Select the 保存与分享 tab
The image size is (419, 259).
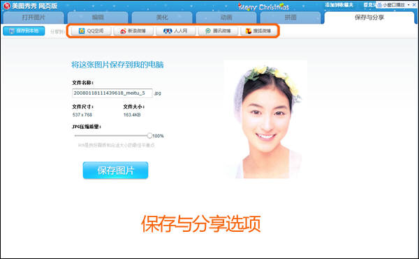(x=369, y=17)
